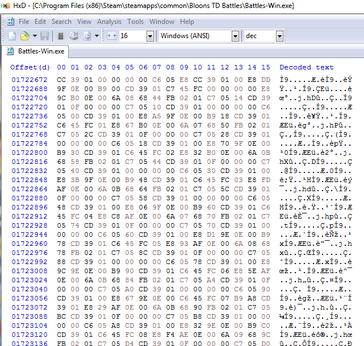Click first byte CC in row 01722672
This screenshot has height=346, width=364.
pyautogui.click(x=61, y=80)
